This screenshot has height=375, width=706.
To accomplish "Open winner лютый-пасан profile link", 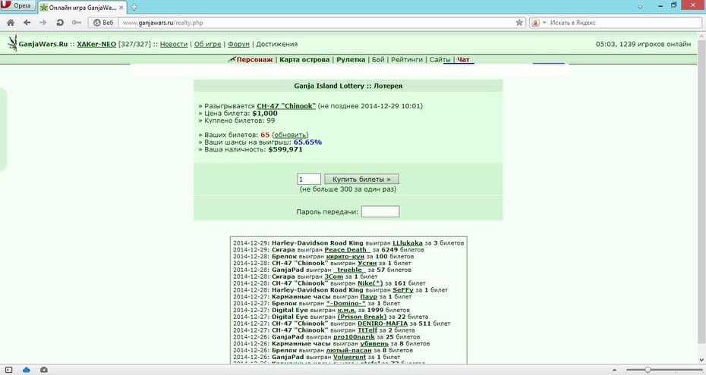I will 349,351.
